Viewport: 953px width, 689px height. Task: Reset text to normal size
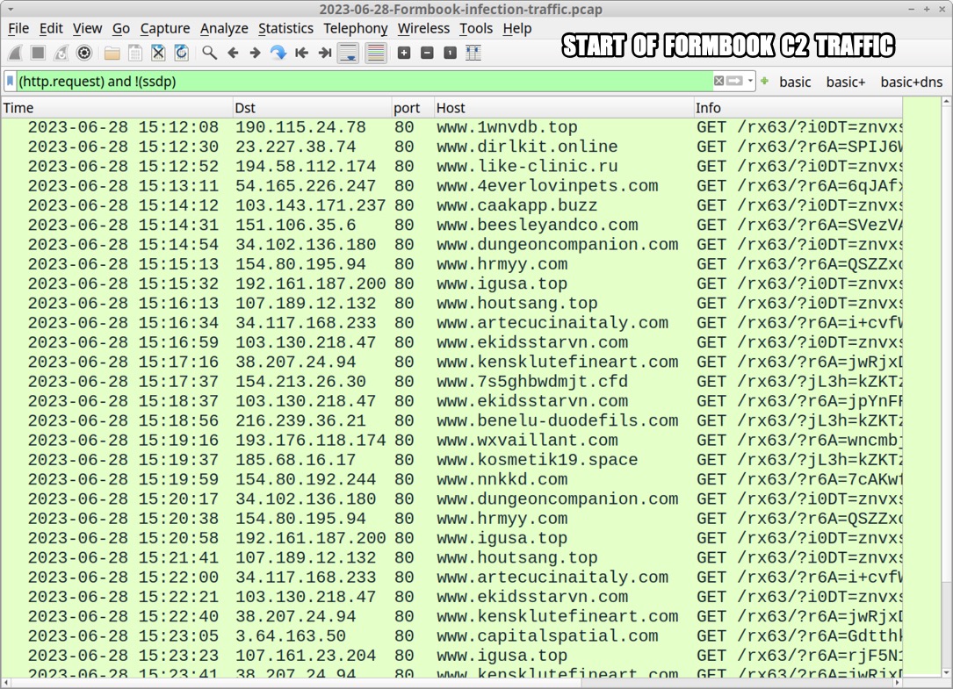tap(450, 53)
